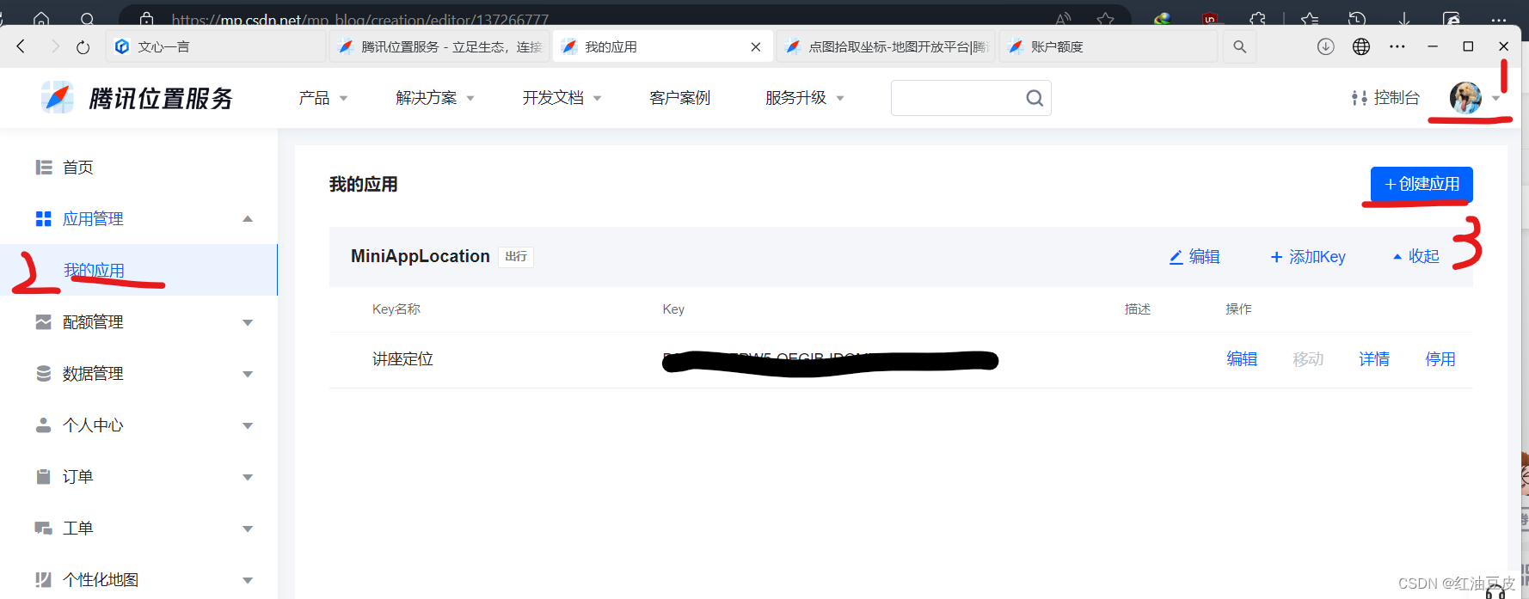
Task: Select 我的应用 in the sidebar
Action: coord(95,271)
